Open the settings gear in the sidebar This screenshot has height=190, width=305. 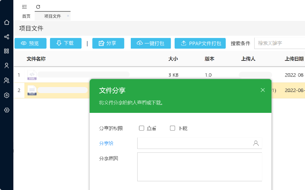pyautogui.click(x=6, y=110)
